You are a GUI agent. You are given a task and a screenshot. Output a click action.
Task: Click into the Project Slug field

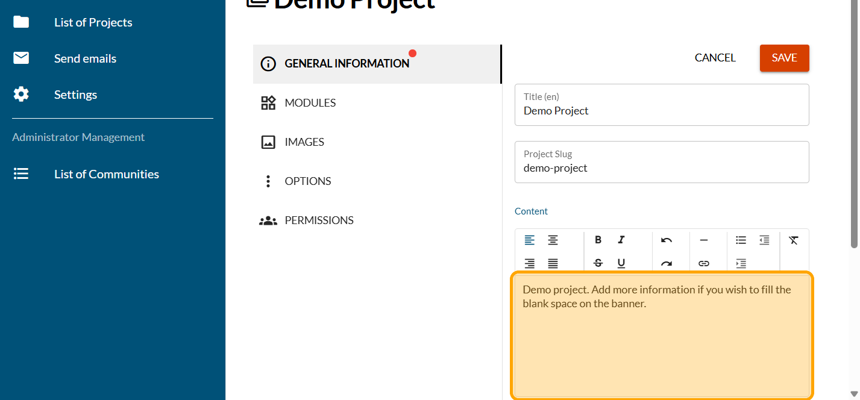(661, 168)
